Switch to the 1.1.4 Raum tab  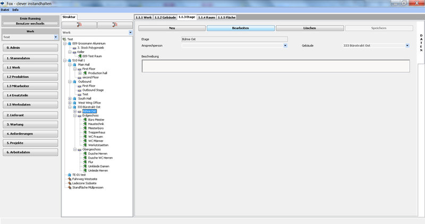pos(208,17)
